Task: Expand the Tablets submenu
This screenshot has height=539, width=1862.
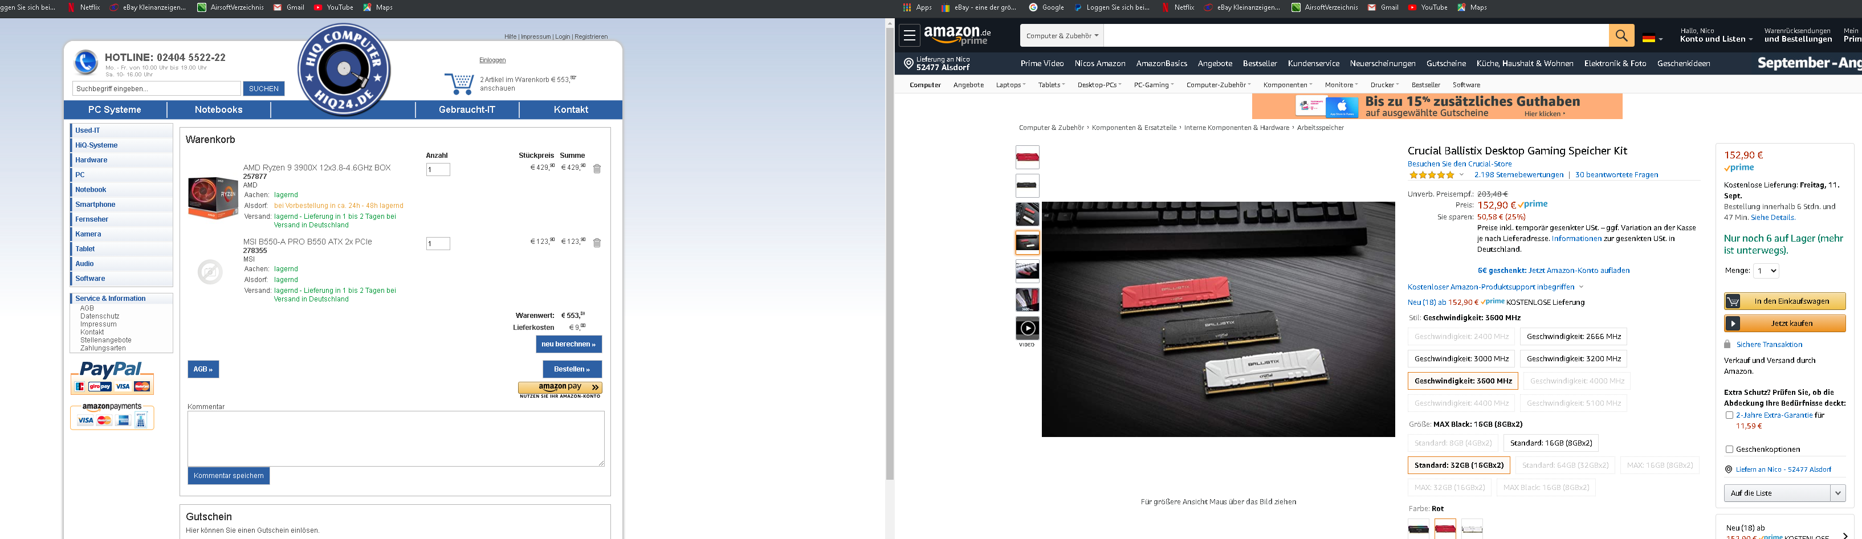Action: (1051, 85)
